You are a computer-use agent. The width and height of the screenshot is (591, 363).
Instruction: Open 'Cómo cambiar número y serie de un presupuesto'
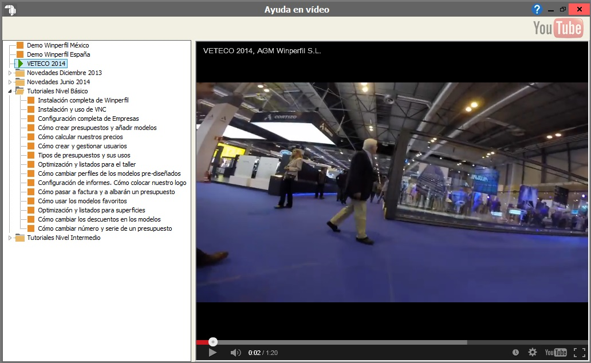pos(105,229)
